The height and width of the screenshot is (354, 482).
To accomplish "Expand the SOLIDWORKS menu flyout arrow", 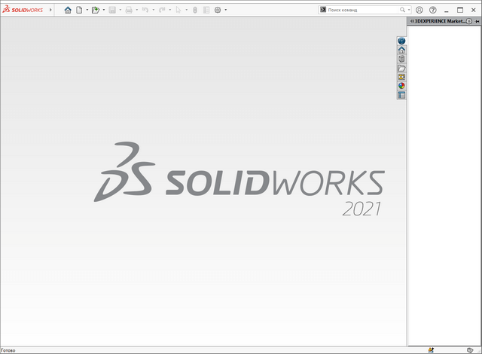I will [x=50, y=10].
